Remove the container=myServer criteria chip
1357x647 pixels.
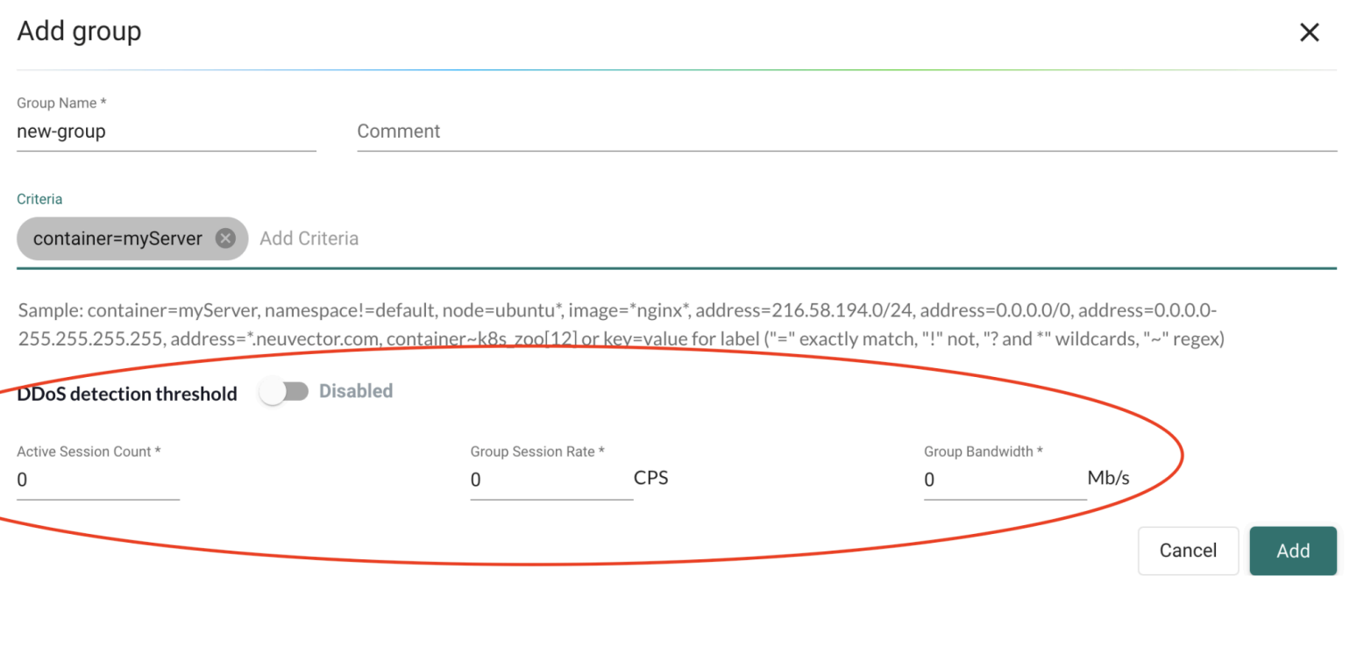pyautogui.click(x=225, y=238)
